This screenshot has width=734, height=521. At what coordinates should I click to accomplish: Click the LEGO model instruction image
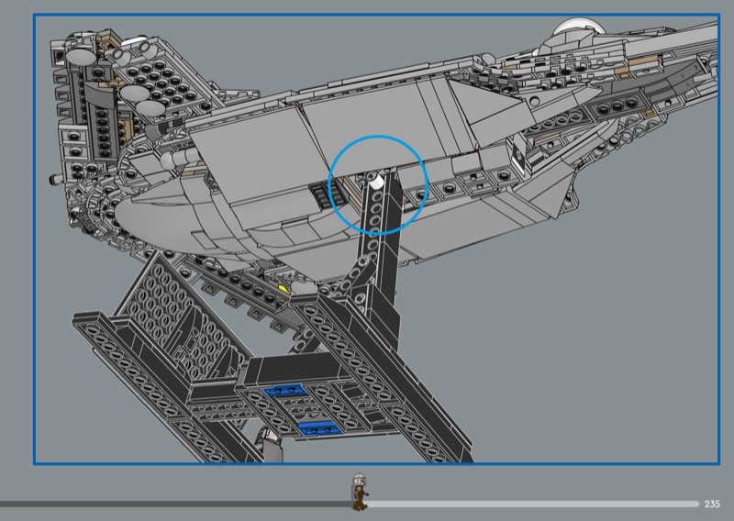(x=376, y=239)
